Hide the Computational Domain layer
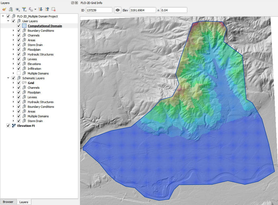 pos(19,26)
